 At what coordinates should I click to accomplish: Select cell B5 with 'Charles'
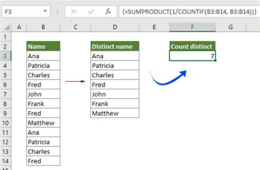point(43,75)
